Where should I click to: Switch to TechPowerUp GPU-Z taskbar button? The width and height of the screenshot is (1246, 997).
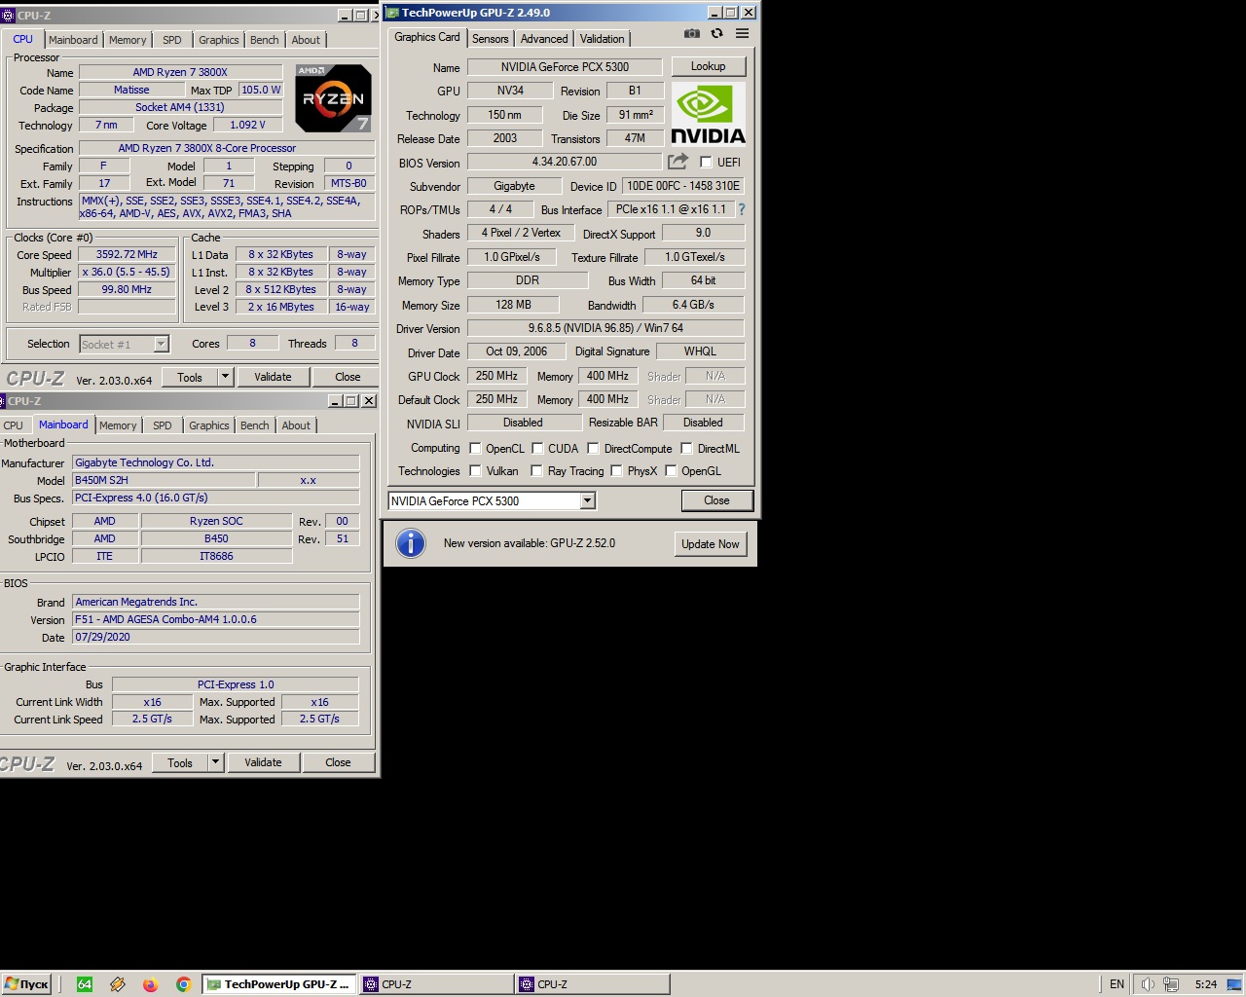pos(279,984)
